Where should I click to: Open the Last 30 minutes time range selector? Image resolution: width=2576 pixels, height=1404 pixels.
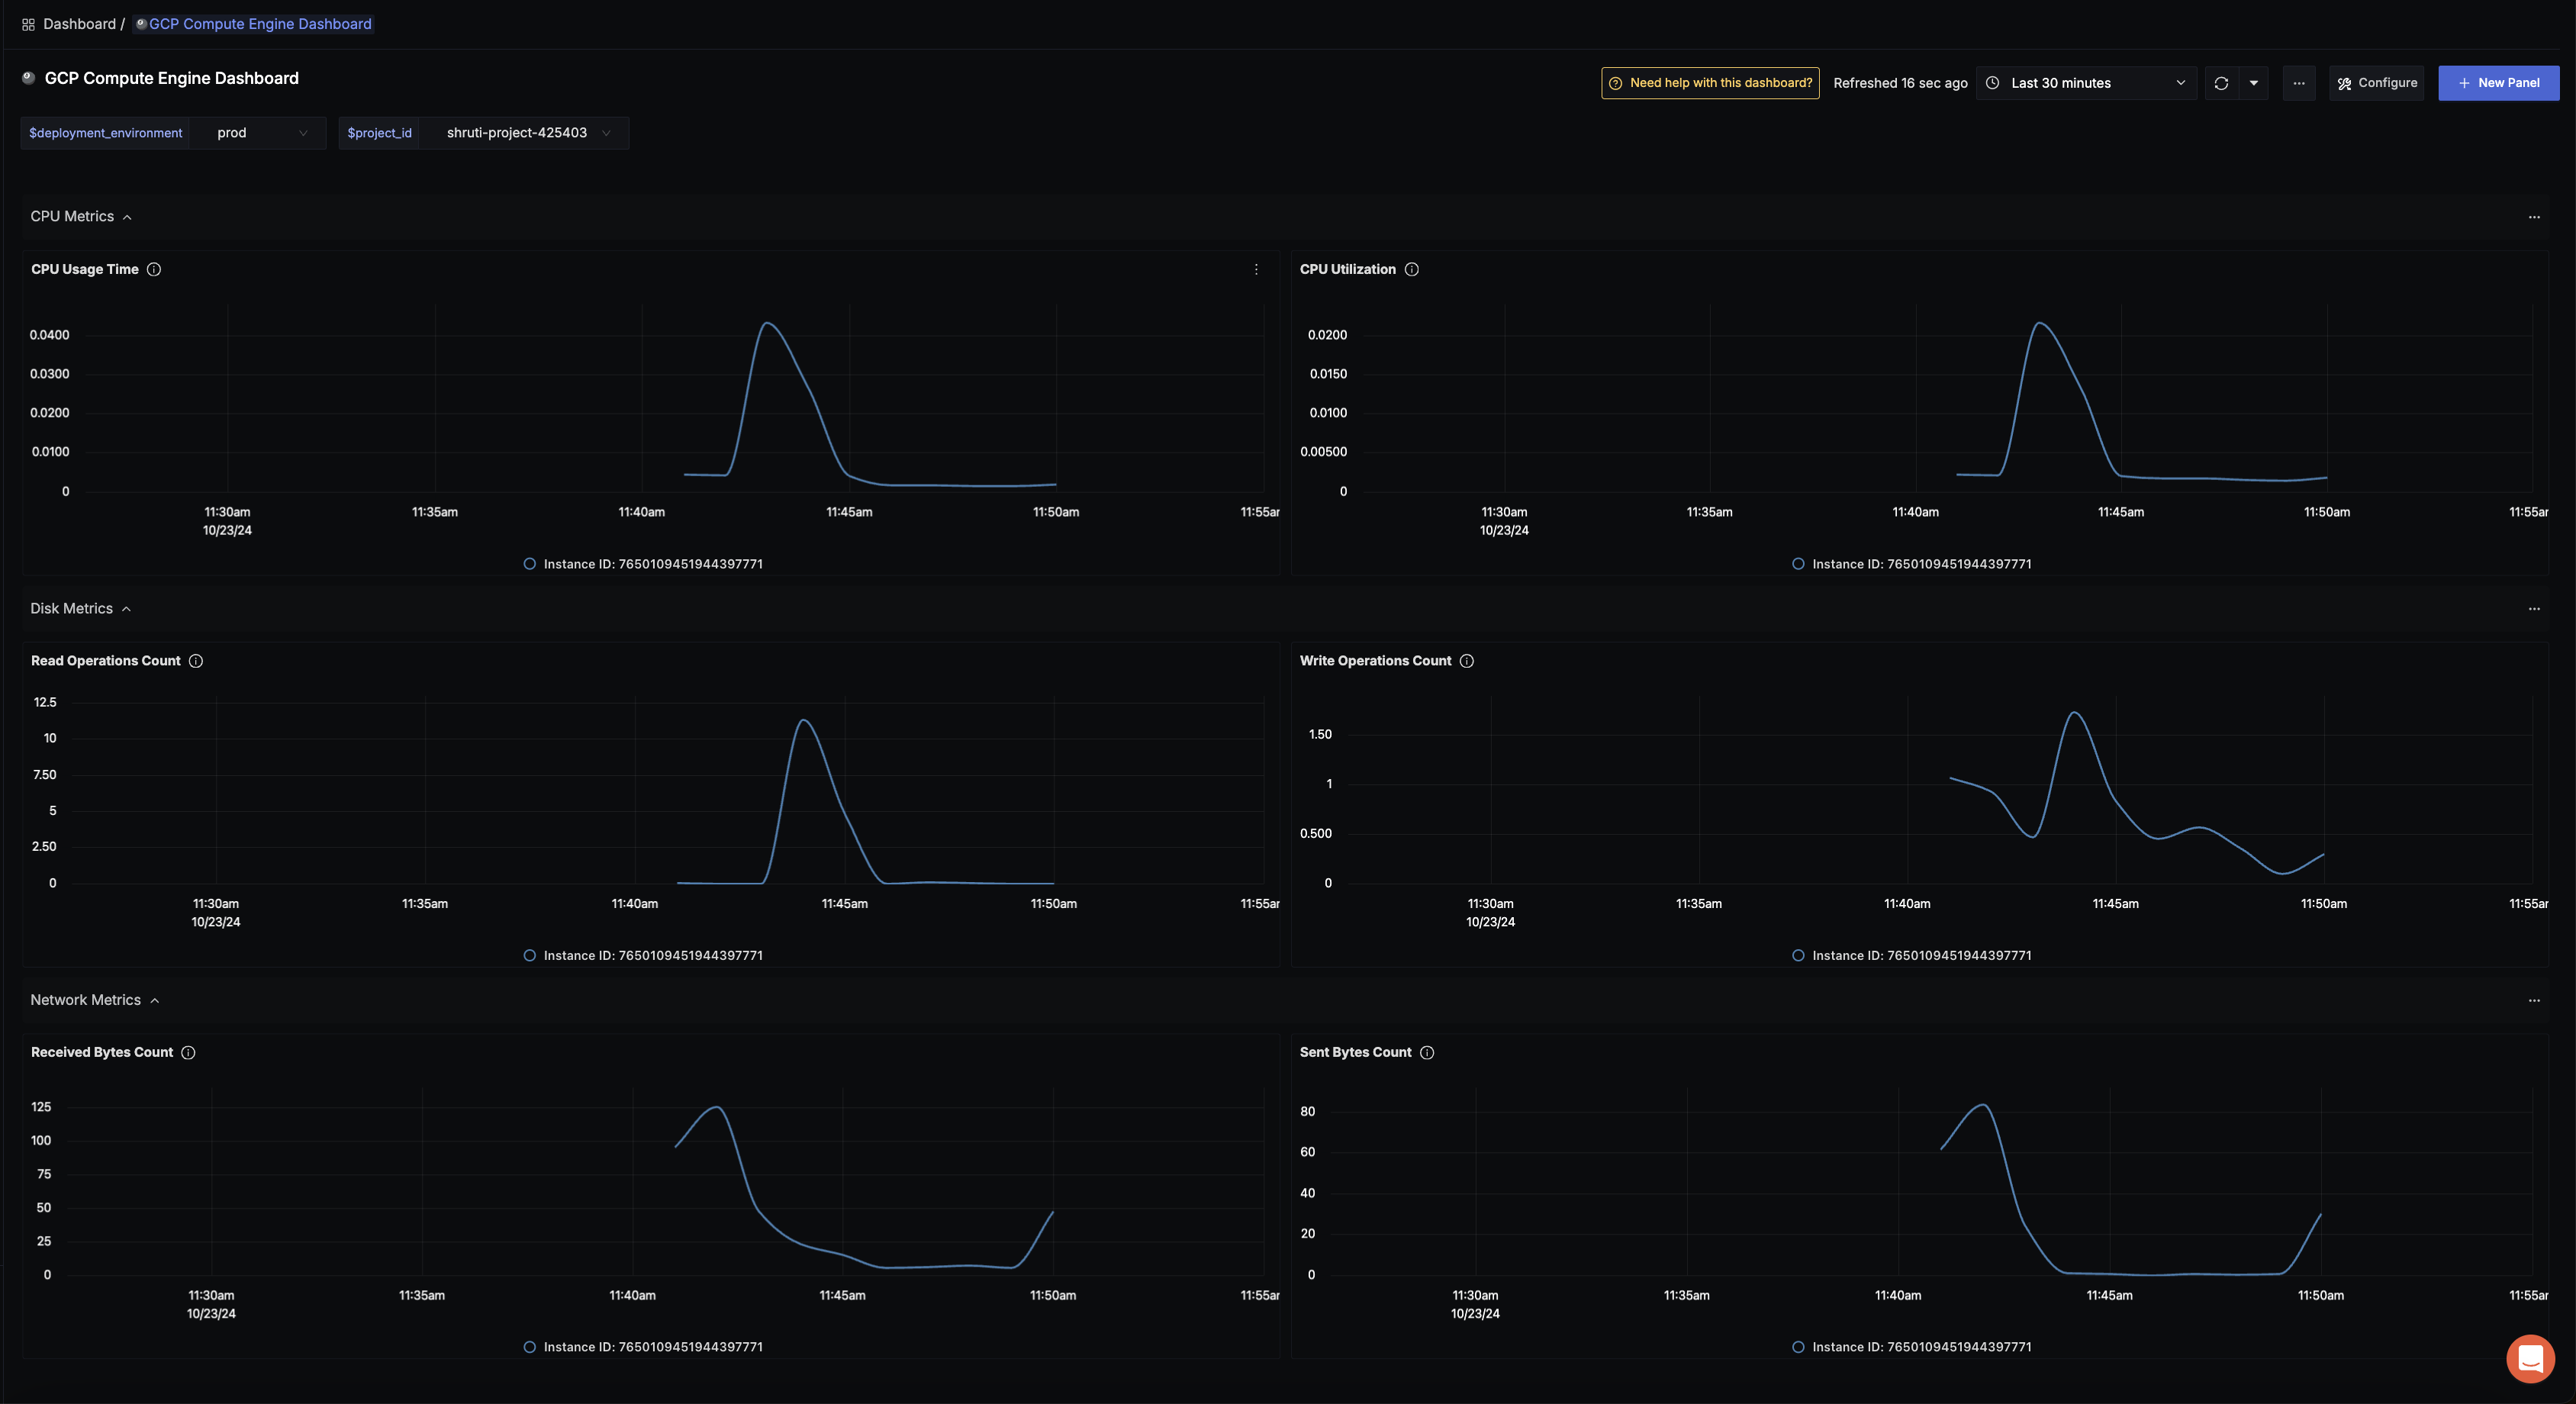point(2086,83)
